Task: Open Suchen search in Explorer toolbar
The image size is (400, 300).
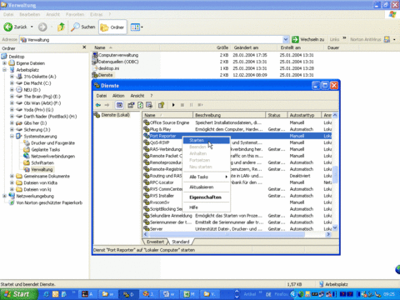Action: coord(82,27)
